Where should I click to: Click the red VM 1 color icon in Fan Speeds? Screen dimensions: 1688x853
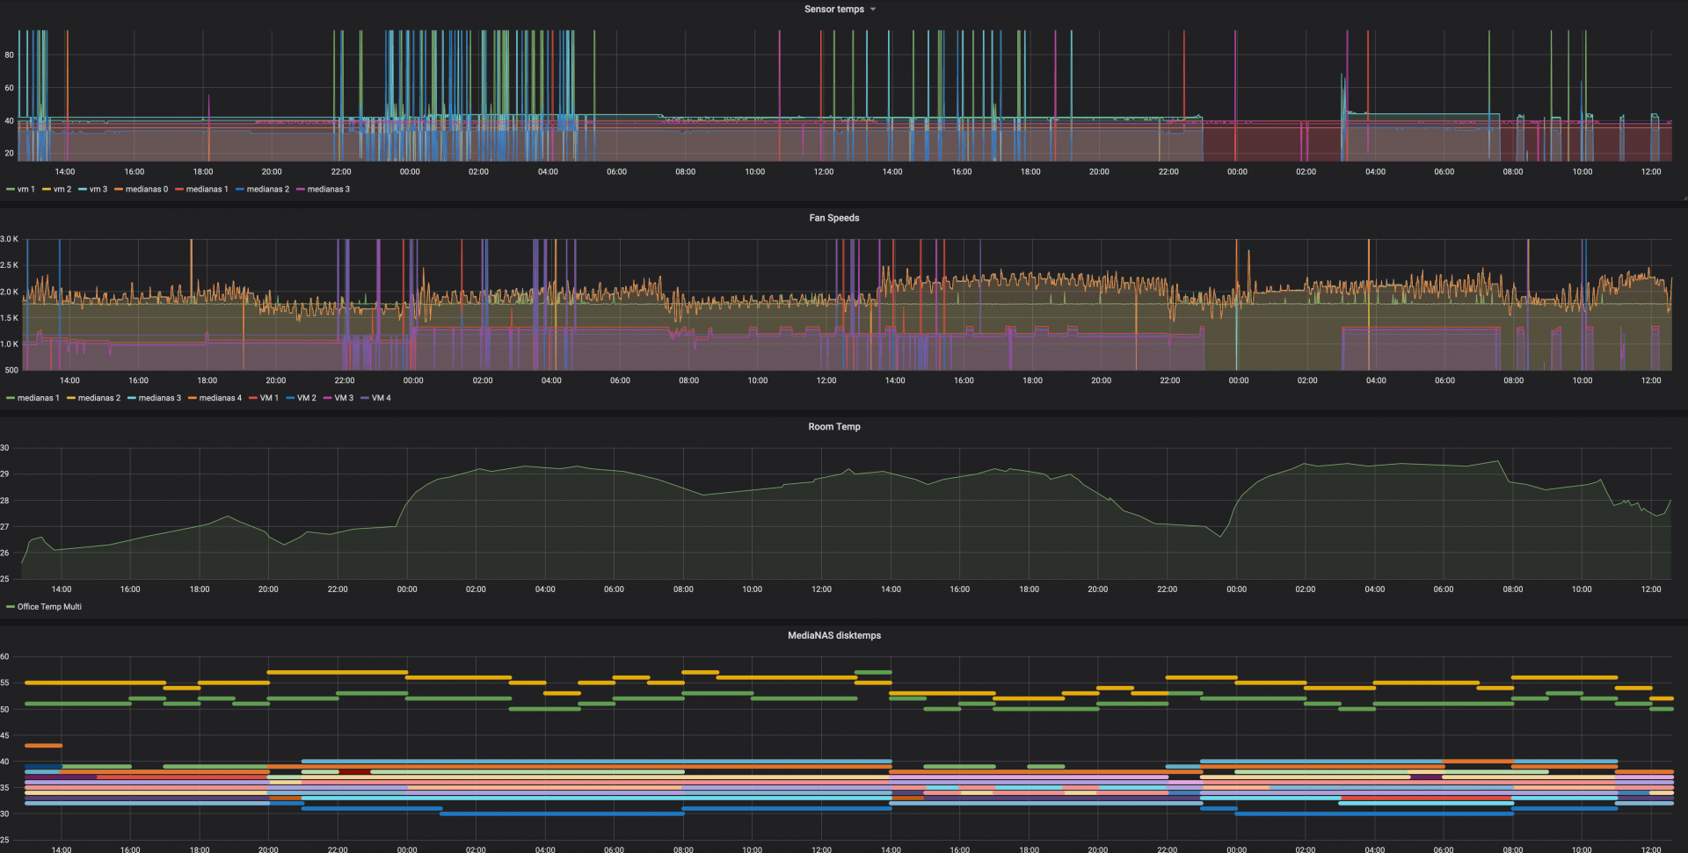[x=253, y=399]
